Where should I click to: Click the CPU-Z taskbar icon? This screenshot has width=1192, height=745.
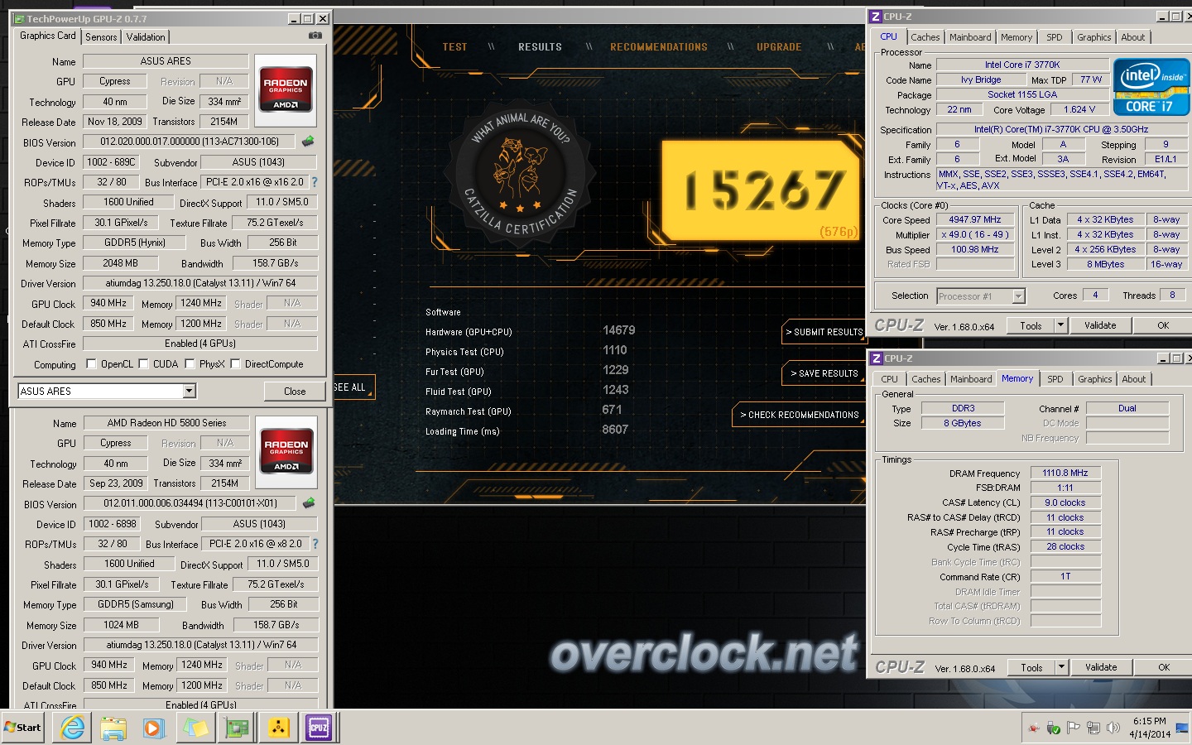coord(319,728)
